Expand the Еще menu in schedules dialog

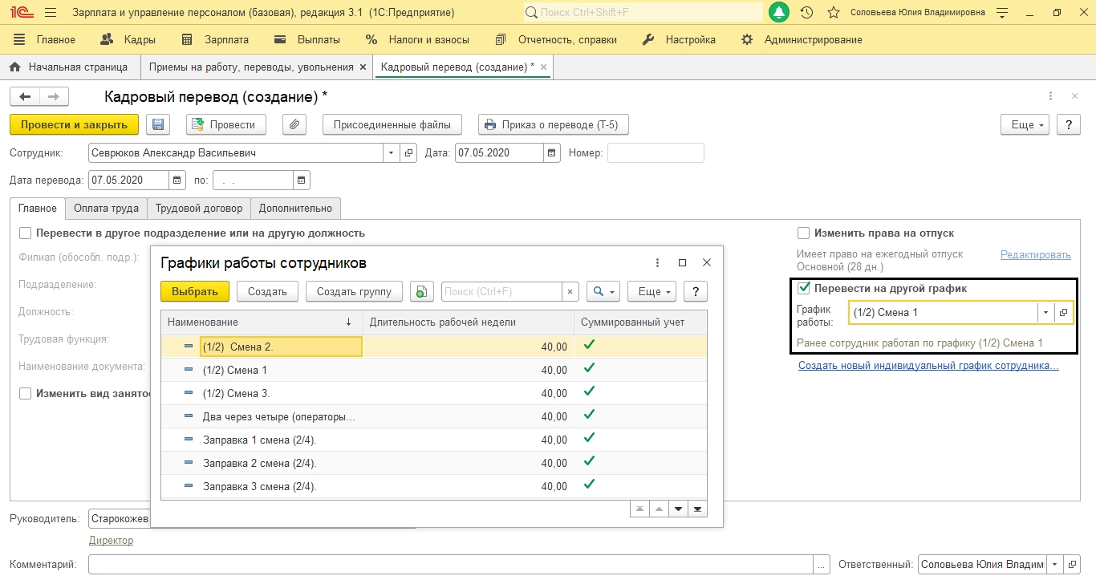(x=651, y=292)
